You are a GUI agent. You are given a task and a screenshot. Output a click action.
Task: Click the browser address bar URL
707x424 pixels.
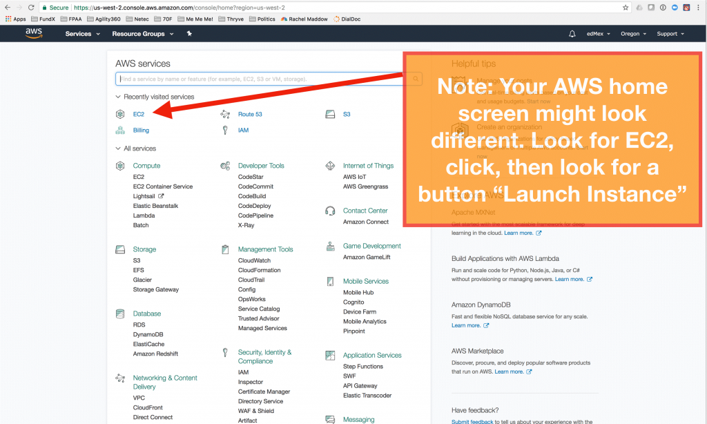(180, 8)
